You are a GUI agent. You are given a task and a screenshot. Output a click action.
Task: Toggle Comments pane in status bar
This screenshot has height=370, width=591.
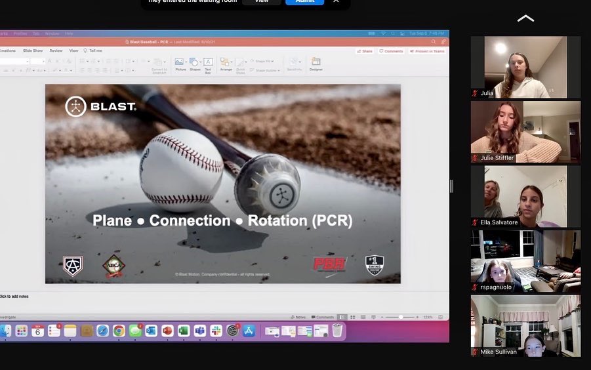pyautogui.click(x=323, y=318)
